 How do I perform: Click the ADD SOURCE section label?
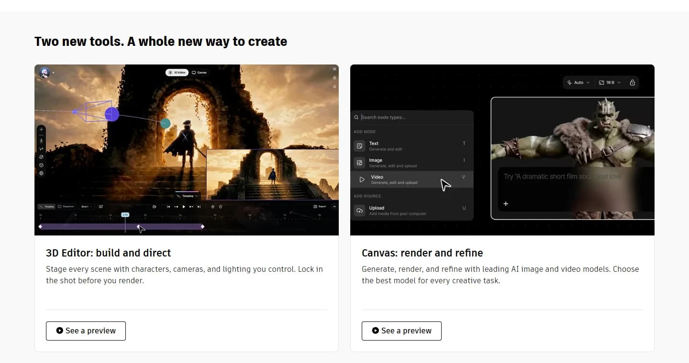click(367, 196)
